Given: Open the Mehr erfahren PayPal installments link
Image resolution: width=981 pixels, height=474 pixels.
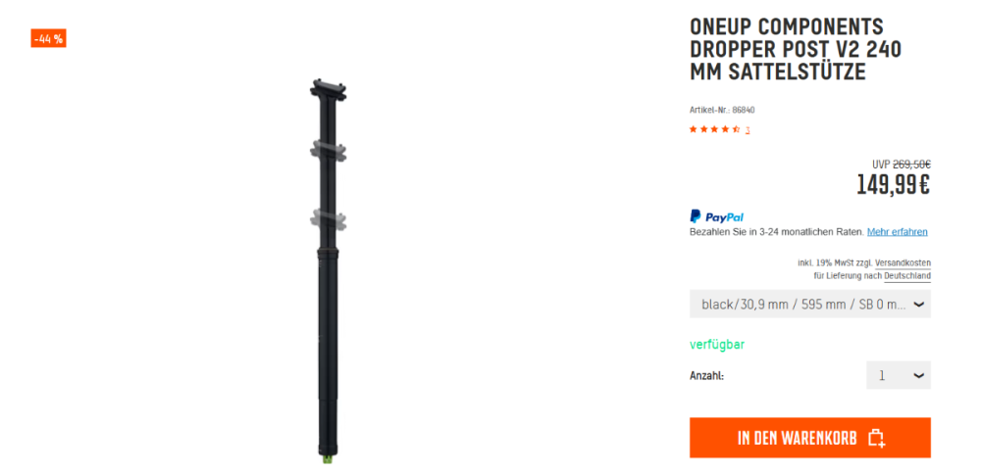Looking at the screenshot, I should [x=897, y=232].
